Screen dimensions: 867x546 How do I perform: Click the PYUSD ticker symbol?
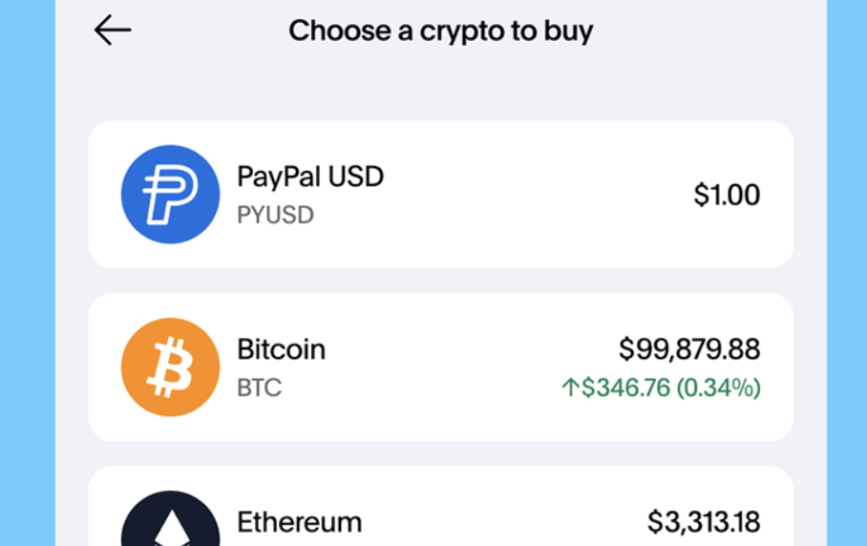point(275,215)
